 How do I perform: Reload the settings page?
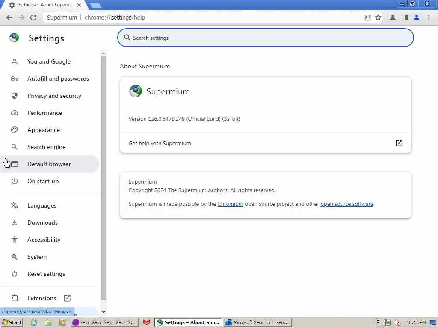pyautogui.click(x=33, y=18)
